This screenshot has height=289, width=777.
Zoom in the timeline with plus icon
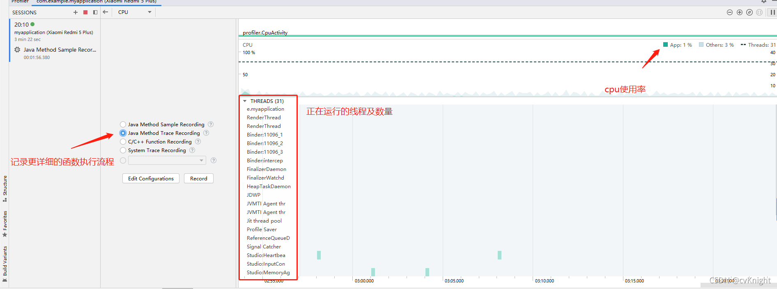740,12
